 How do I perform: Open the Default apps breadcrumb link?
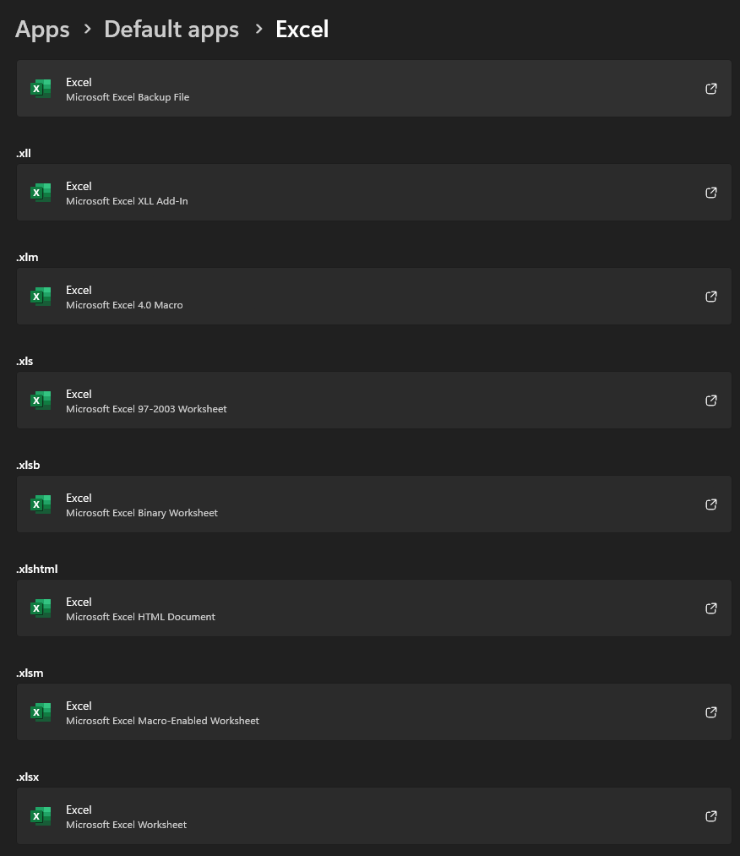pyautogui.click(x=171, y=29)
